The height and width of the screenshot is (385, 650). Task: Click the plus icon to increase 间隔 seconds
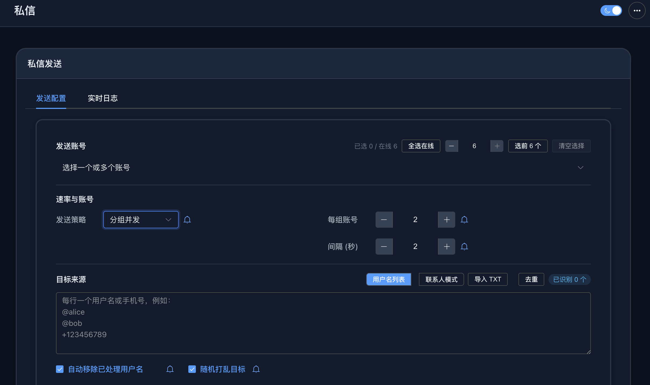point(446,246)
